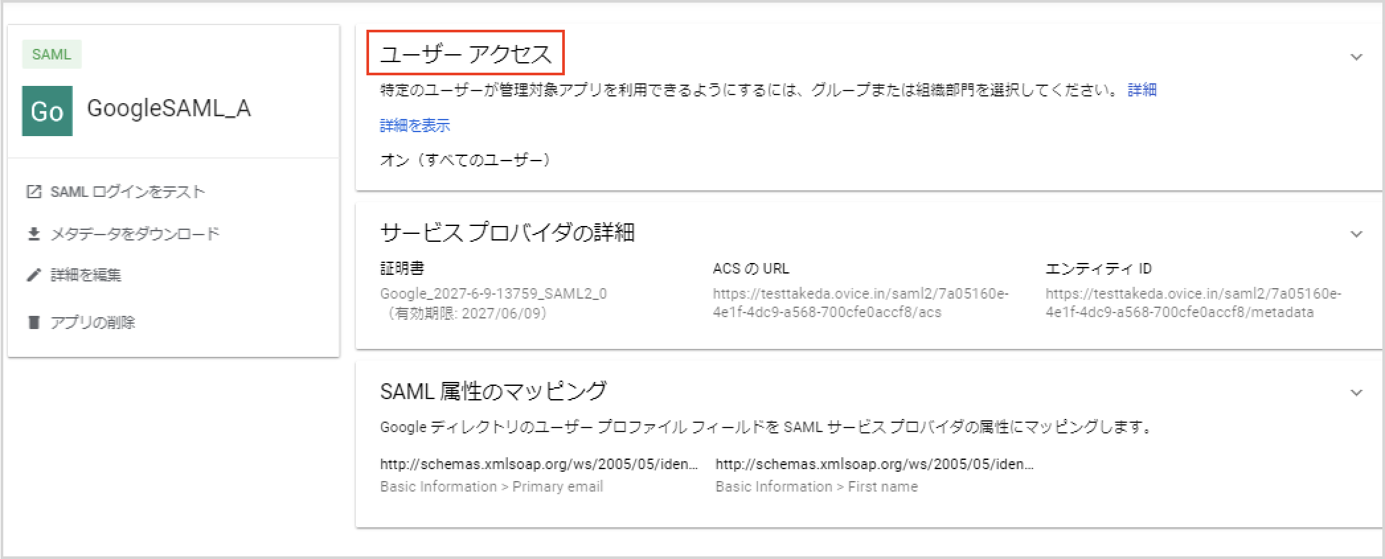The width and height of the screenshot is (1385, 559).
Task: Open SAML ログインをテスト
Action: click(x=128, y=192)
